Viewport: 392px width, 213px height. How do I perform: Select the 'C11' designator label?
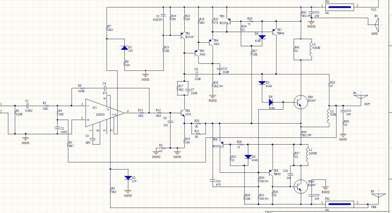coord(225,69)
